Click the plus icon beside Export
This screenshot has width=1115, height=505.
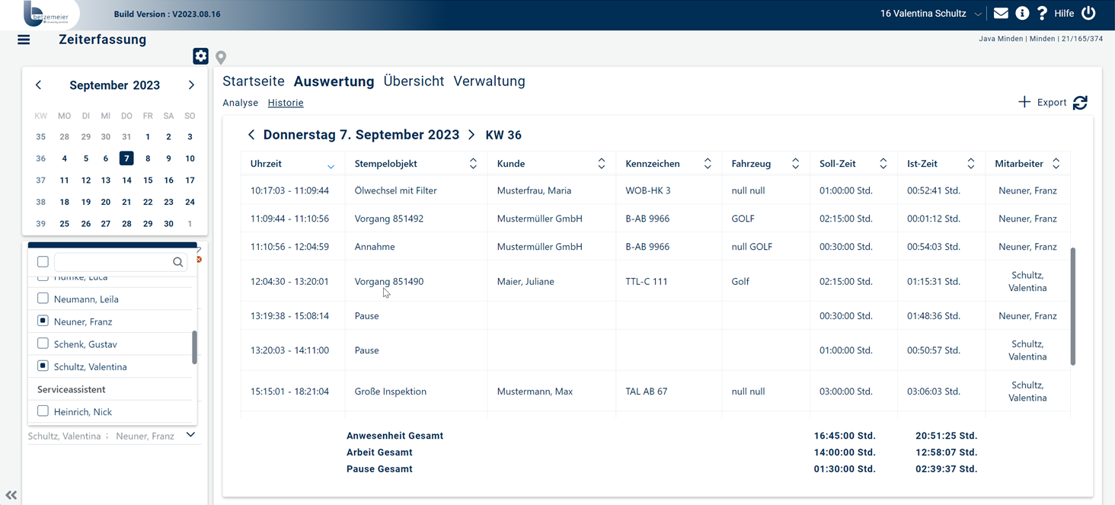[x=1024, y=102]
